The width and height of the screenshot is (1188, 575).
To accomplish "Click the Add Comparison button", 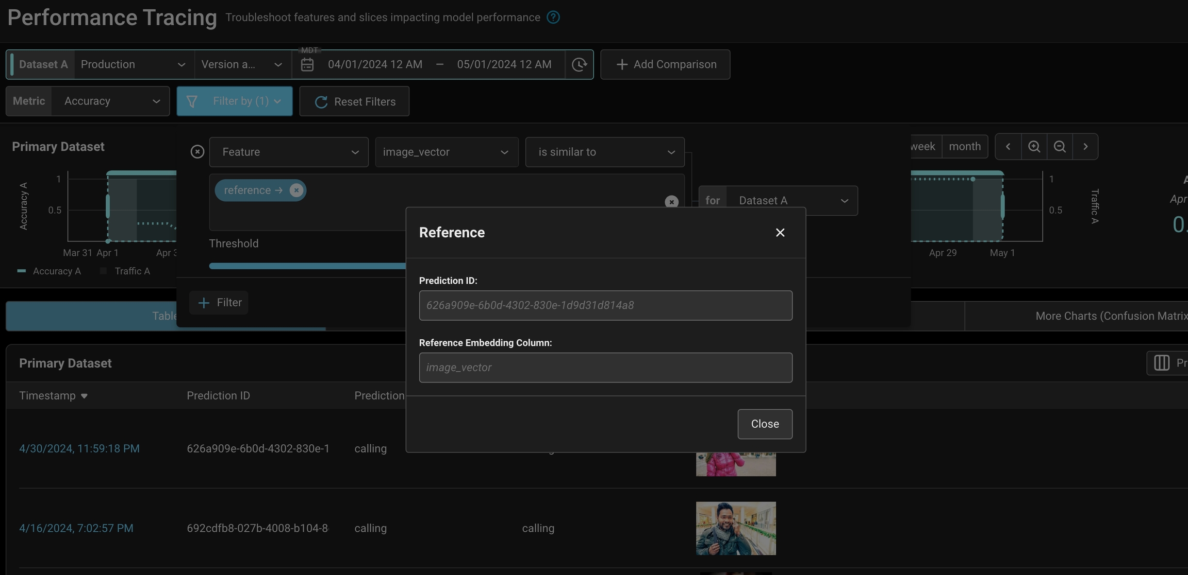I will 665,64.
